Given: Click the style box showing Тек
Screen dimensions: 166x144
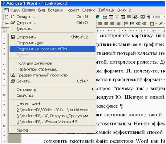Looking at the screenshot, I should point(7,24).
